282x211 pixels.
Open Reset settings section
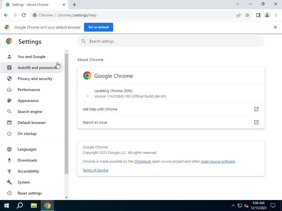[31, 193]
